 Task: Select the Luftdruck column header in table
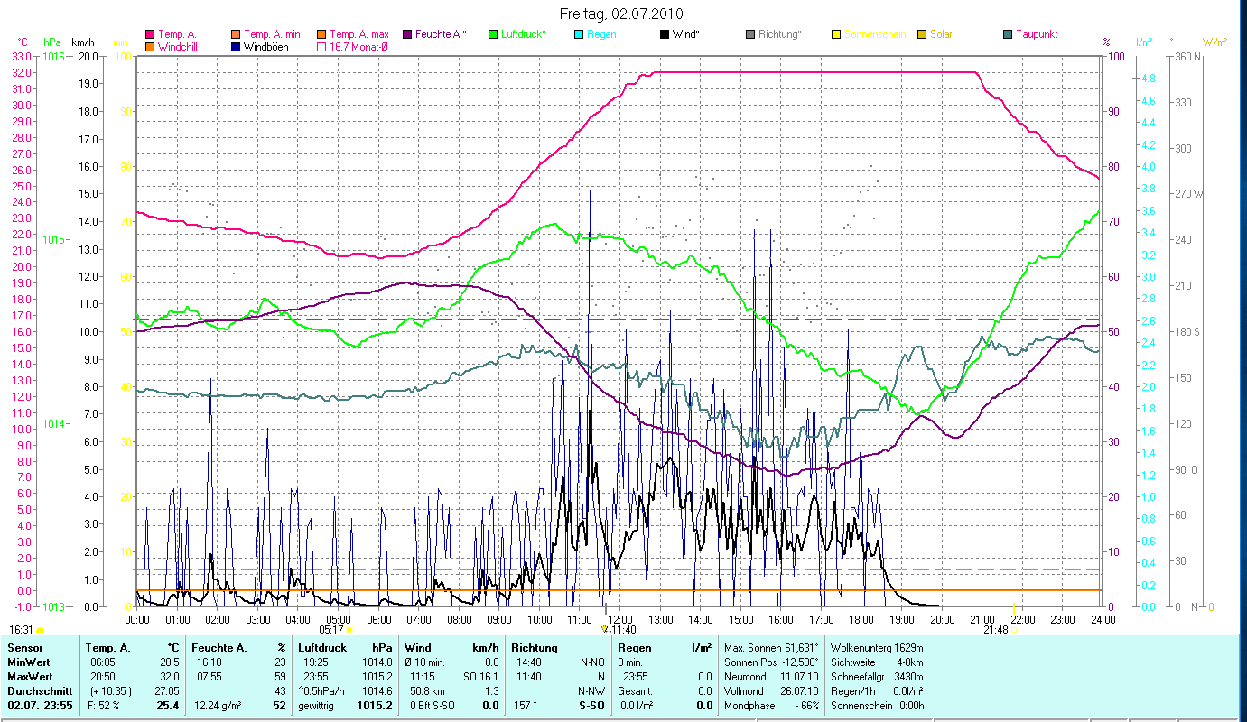point(321,647)
